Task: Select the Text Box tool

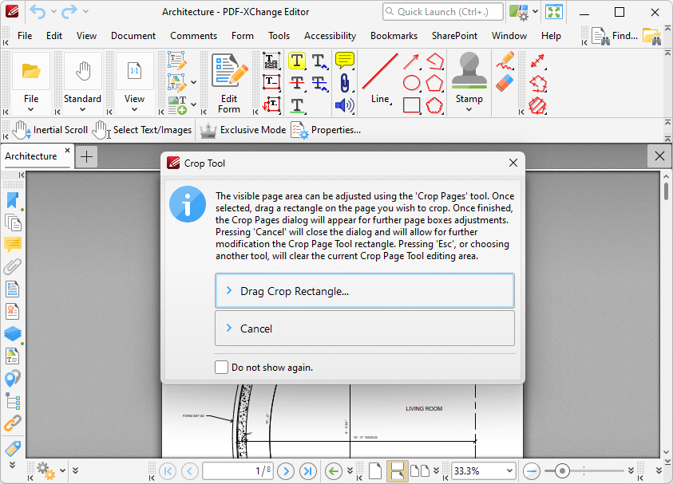Action: click(271, 81)
